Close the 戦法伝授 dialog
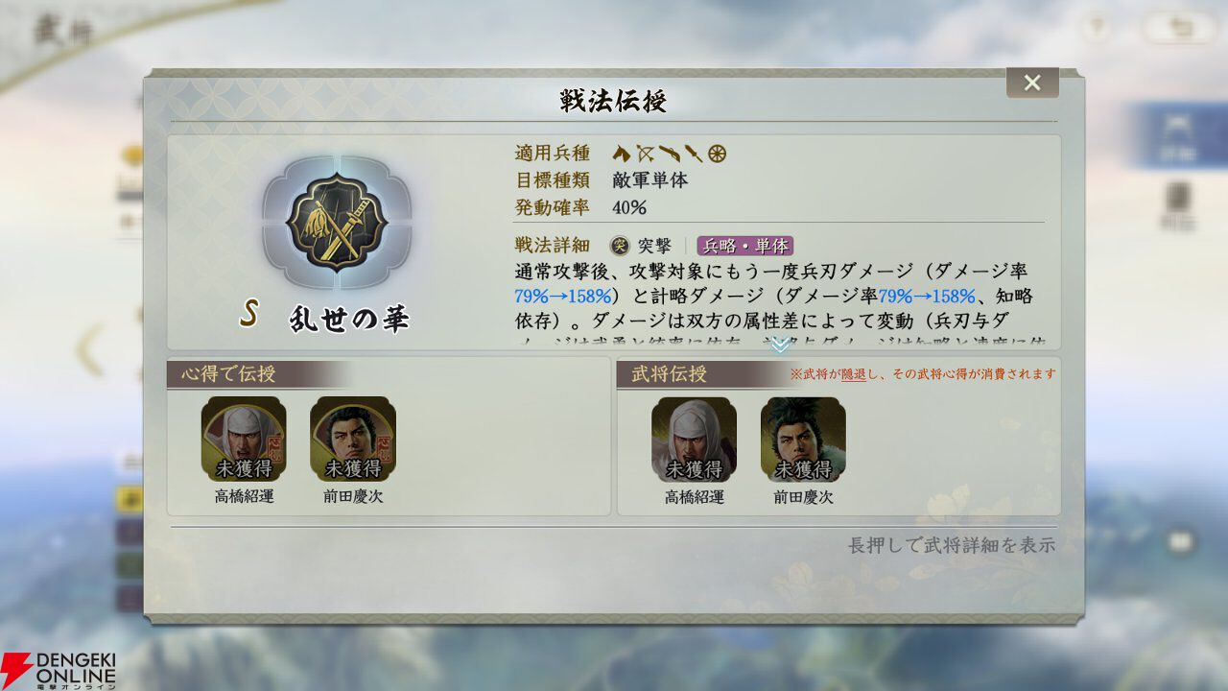The height and width of the screenshot is (691, 1228). pyautogui.click(x=1032, y=83)
